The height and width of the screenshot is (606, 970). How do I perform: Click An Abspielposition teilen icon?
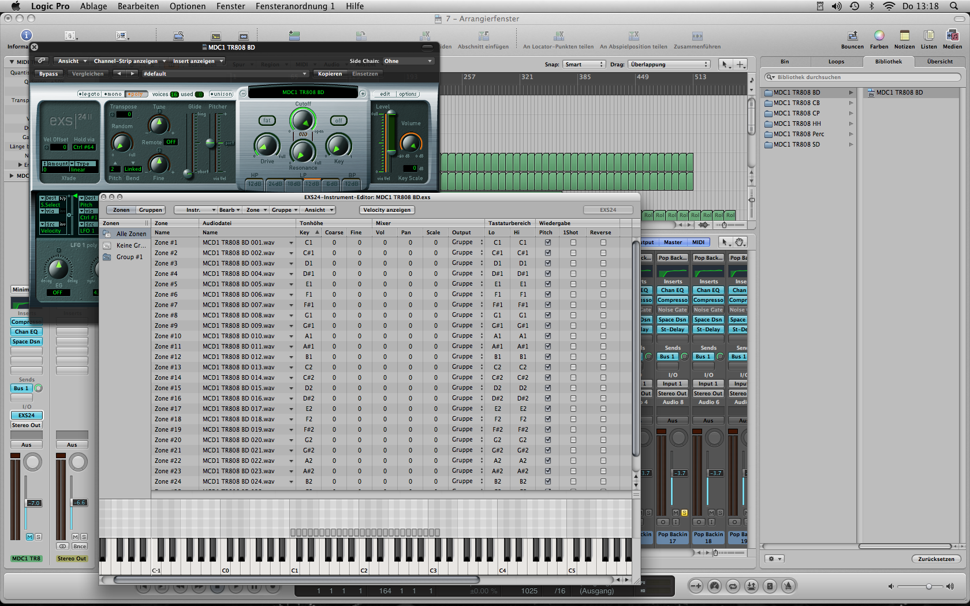pyautogui.click(x=633, y=36)
